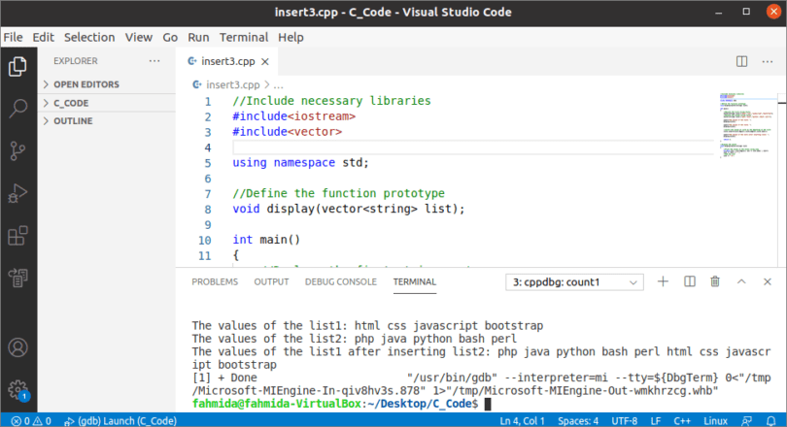Click the EXPLORER panel title
Viewport: 787px width, 427px height.
(76, 60)
